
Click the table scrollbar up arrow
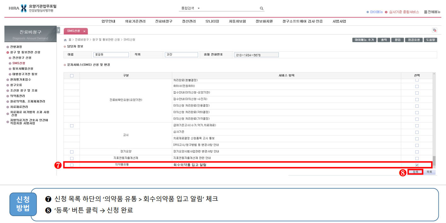[x=434, y=74]
